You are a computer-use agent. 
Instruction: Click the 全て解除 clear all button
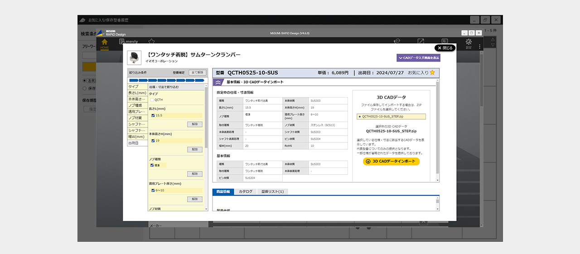coord(197,73)
